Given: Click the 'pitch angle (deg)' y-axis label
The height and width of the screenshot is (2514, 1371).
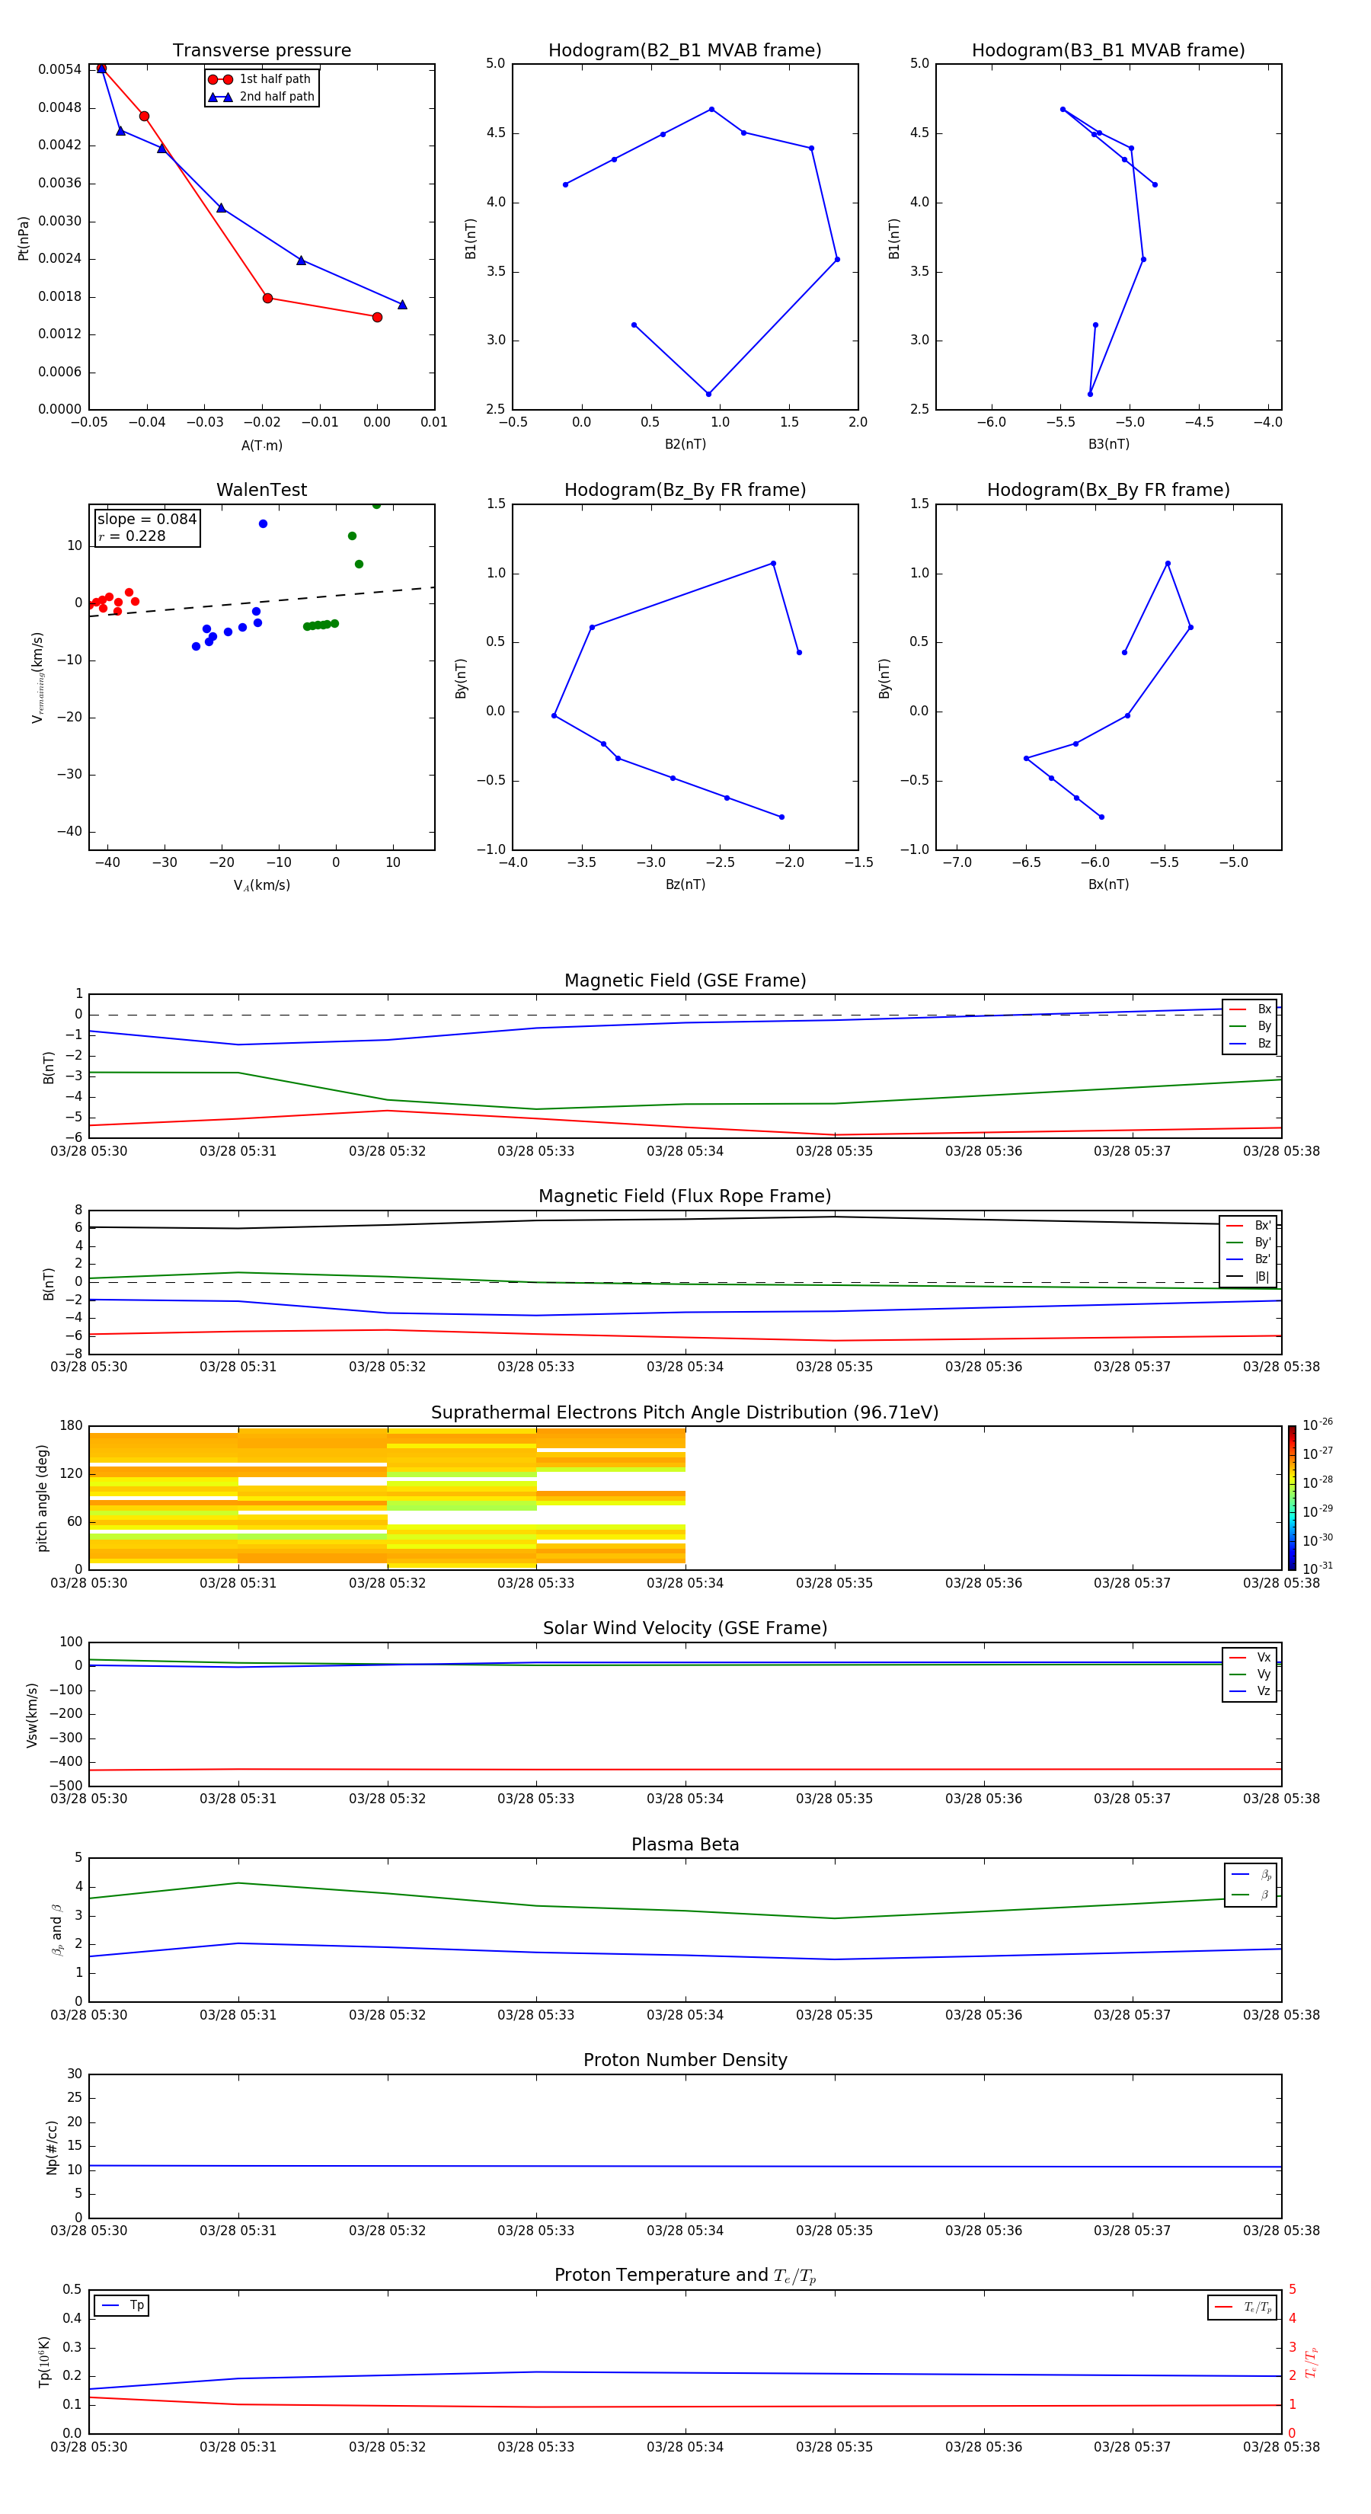Looking at the screenshot, I should pyautogui.click(x=42, y=1498).
